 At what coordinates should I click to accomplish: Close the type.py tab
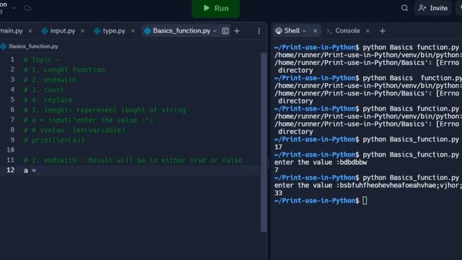click(x=133, y=31)
